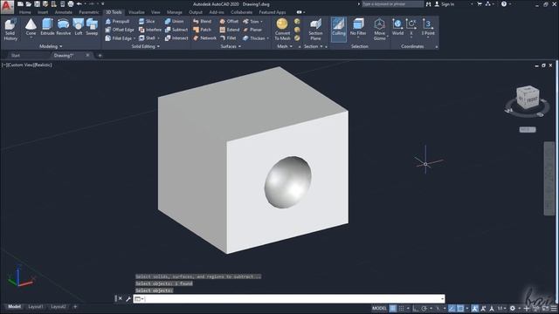Run the Intersect command
The width and height of the screenshot is (559, 314).
(x=176, y=38)
